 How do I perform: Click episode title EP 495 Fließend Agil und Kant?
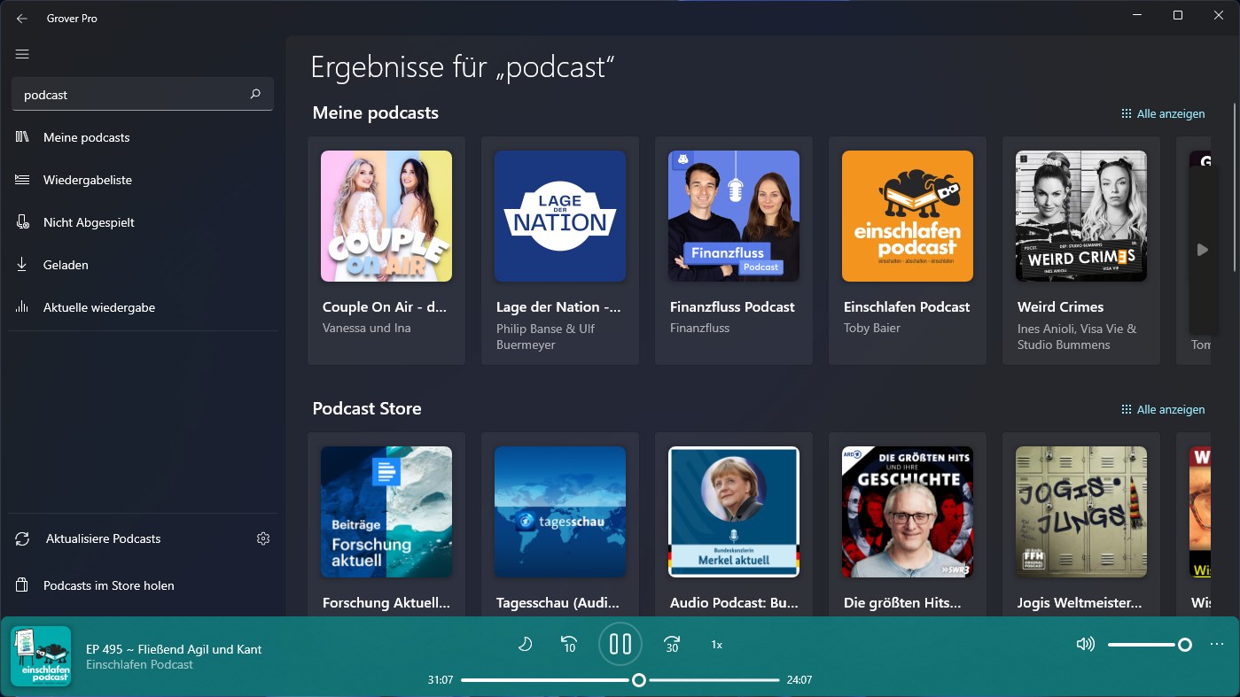(174, 649)
